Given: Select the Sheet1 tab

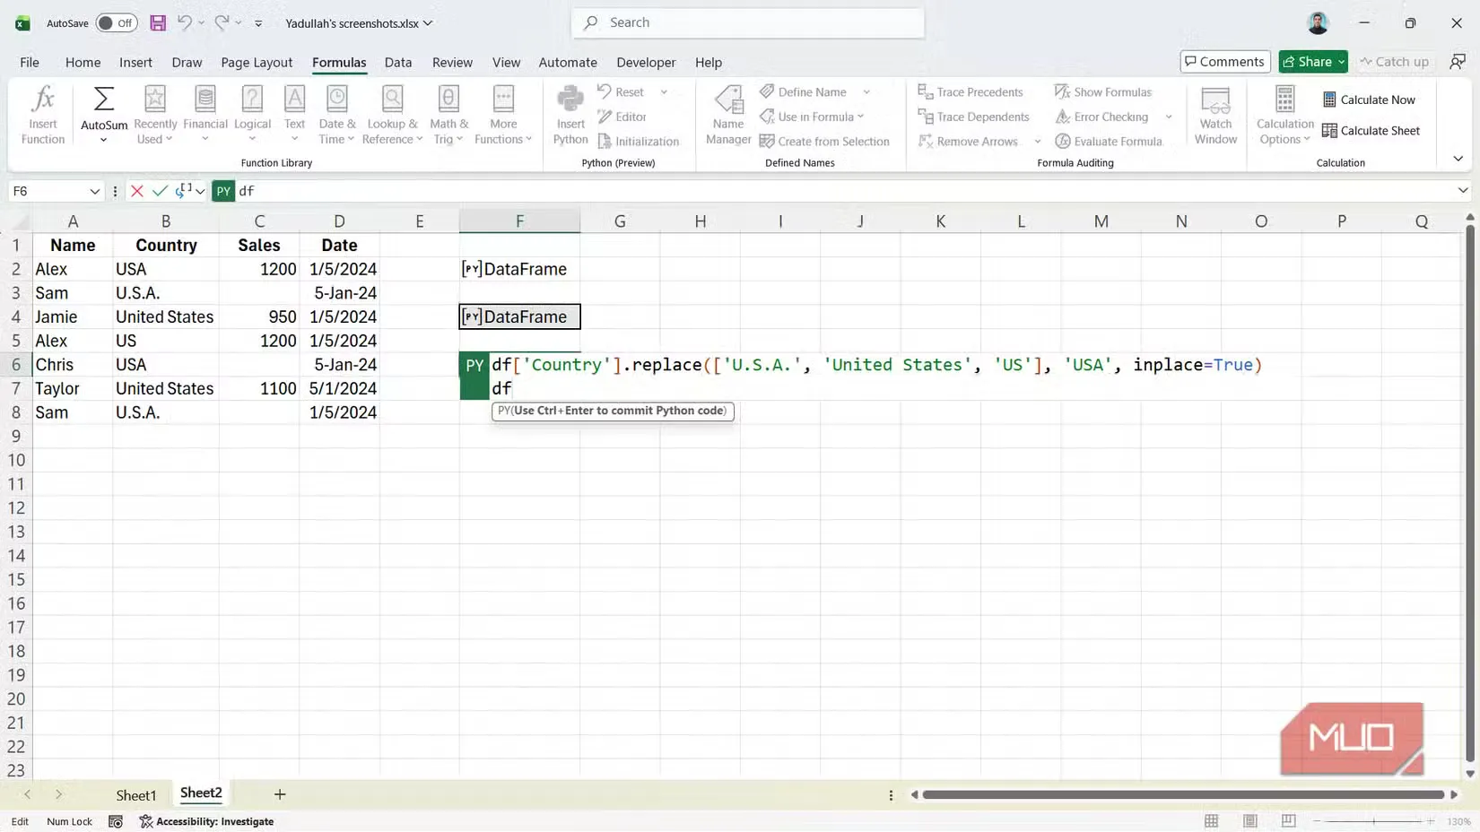Looking at the screenshot, I should click(x=136, y=794).
